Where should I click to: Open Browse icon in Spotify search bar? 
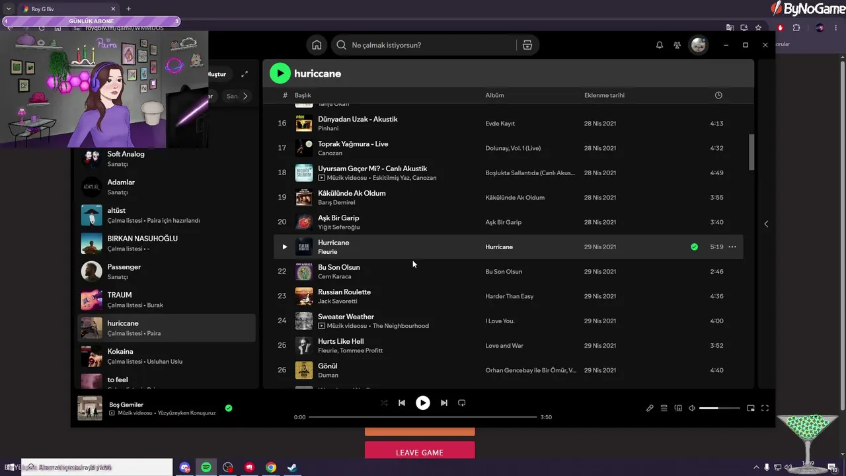coord(527,45)
